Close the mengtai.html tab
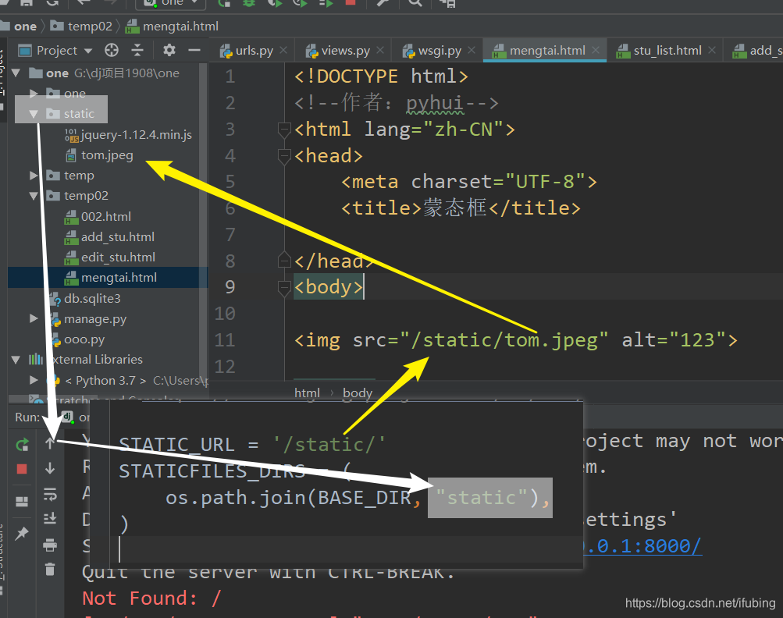 click(x=595, y=50)
